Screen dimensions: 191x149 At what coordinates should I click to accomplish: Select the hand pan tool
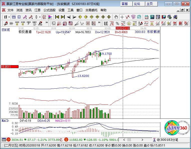[x=116, y=17]
